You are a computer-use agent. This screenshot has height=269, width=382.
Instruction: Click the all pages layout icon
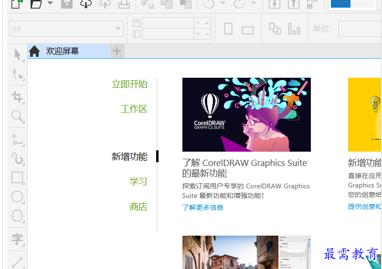[275, 29]
